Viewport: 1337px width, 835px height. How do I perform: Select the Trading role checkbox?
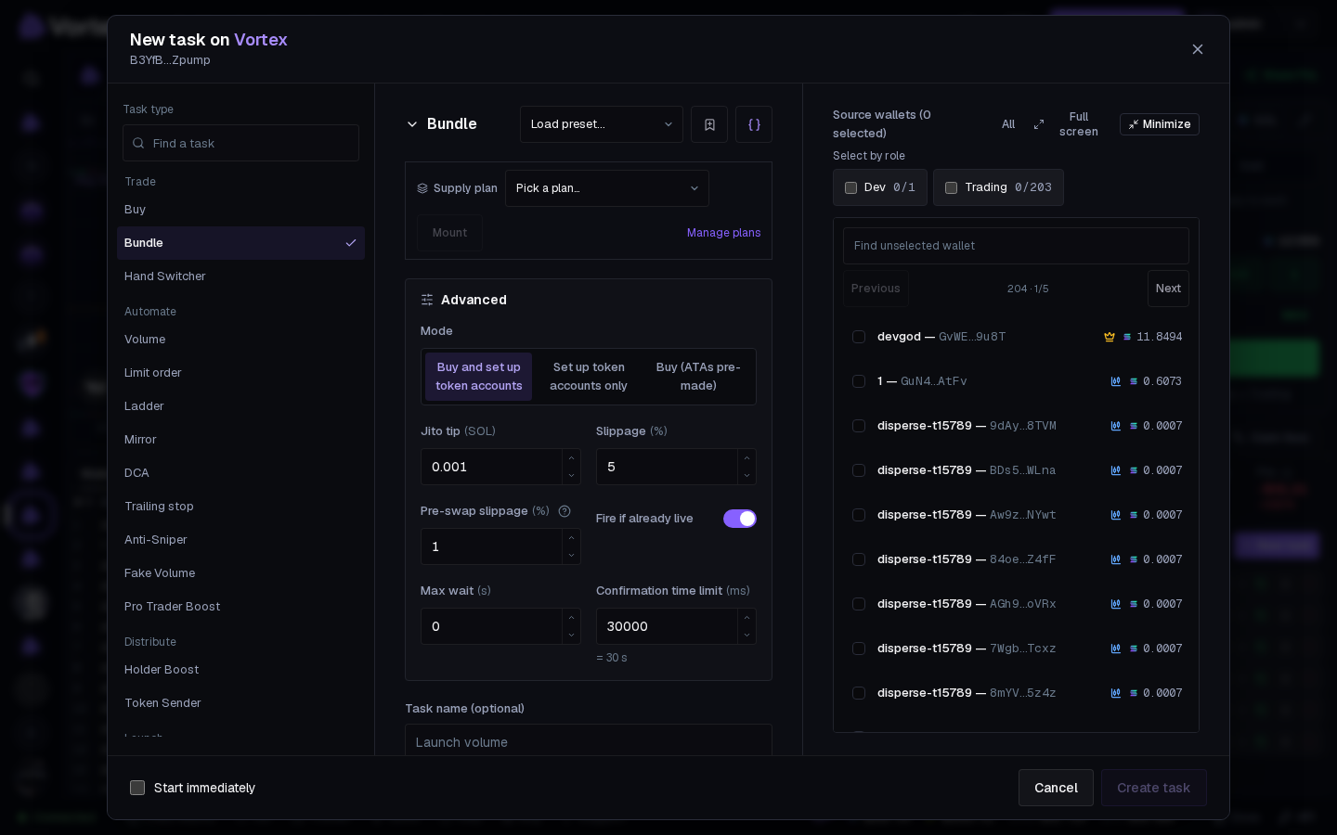coord(951,187)
